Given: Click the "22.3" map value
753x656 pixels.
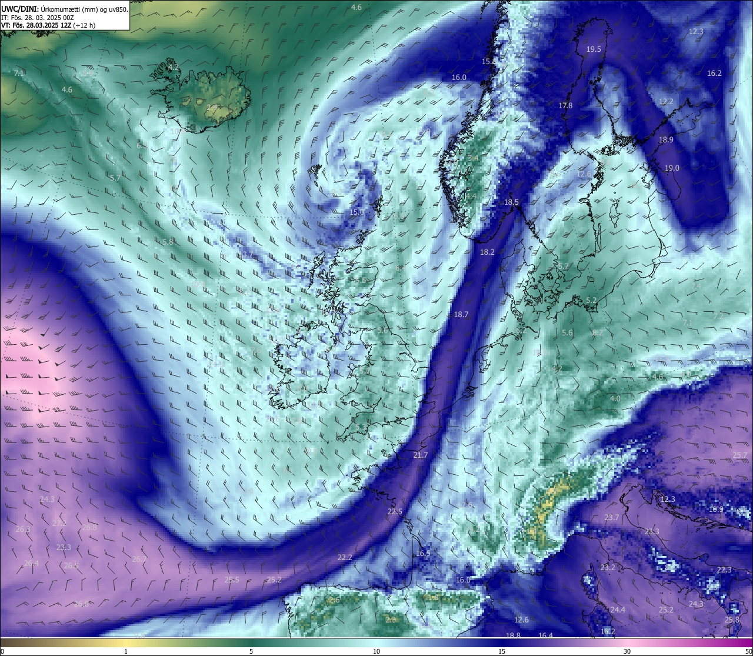Looking at the screenshot, I should pos(724,570).
